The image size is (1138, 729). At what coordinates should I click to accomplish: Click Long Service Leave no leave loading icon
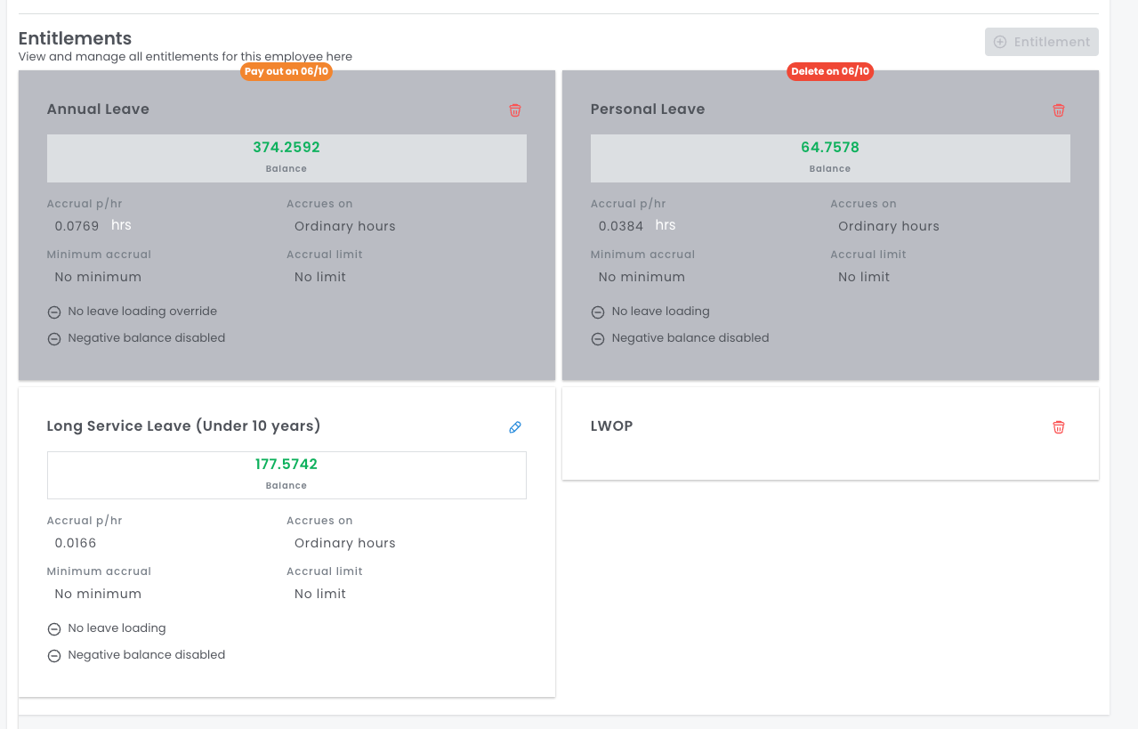tap(54, 629)
